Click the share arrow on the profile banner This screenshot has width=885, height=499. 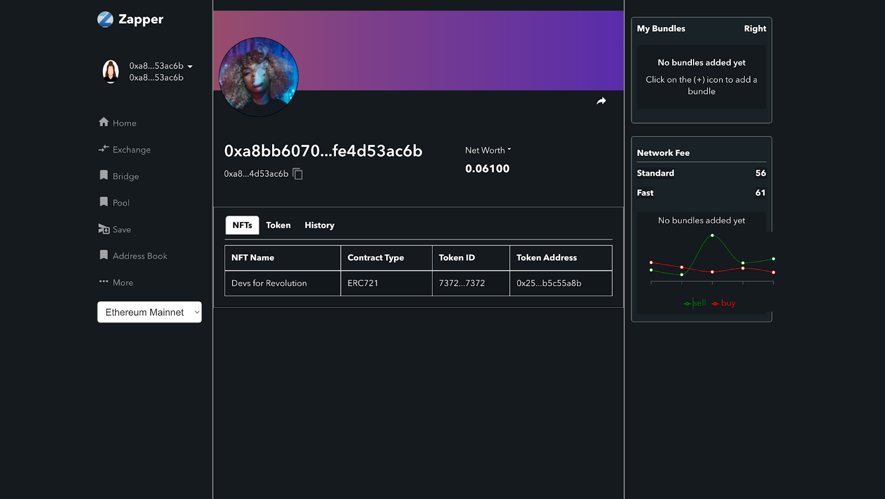pos(601,101)
